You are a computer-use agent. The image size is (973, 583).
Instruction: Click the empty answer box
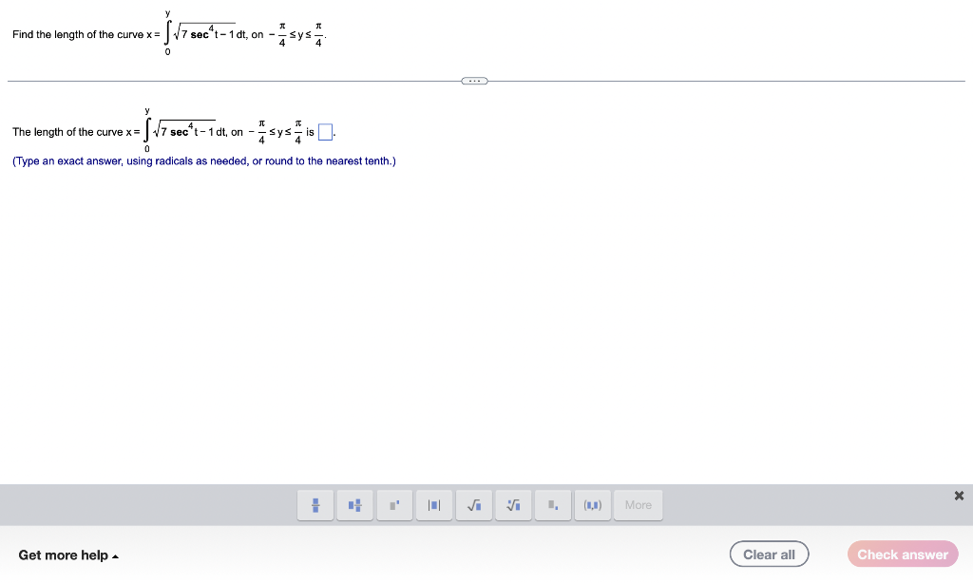click(x=325, y=132)
